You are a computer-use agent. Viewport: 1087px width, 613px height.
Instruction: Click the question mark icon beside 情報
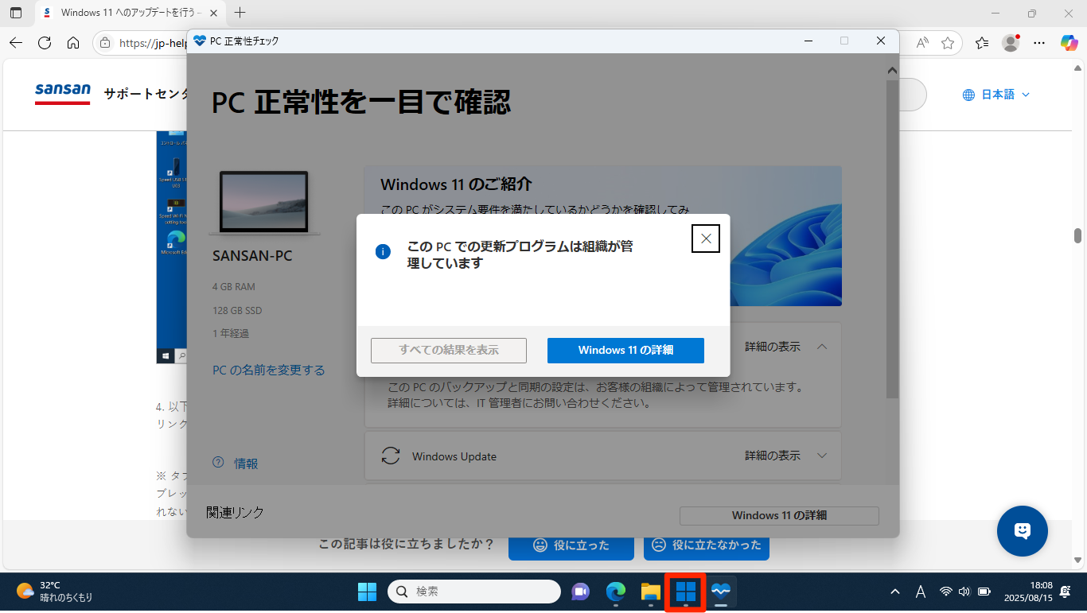point(218,463)
